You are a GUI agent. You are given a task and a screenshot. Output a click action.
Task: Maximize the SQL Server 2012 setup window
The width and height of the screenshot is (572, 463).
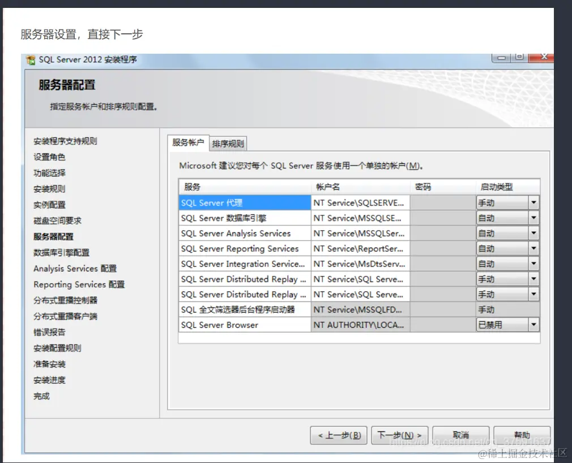pyautogui.click(x=519, y=57)
